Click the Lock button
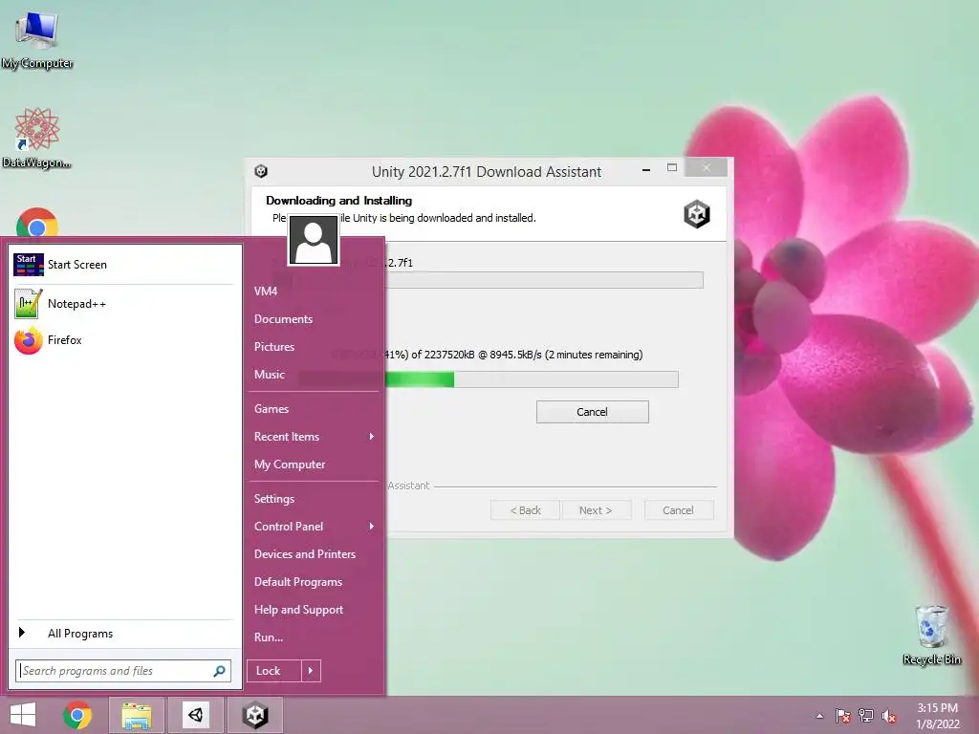 (x=274, y=671)
